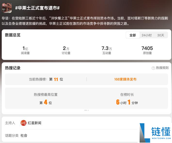Open the 热搜规则 link text
Viewport: 172px width, 143px height.
(x=162, y=68)
